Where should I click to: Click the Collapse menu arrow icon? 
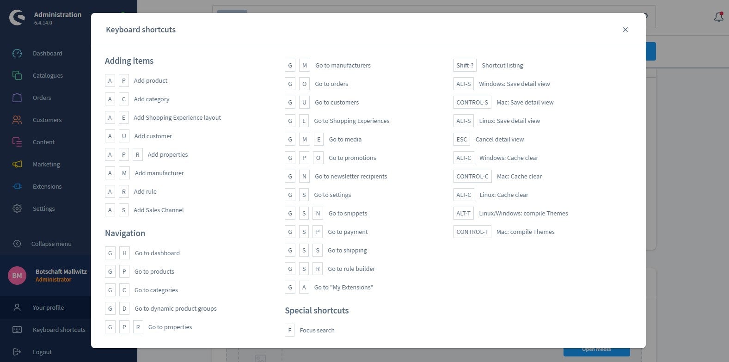tap(17, 244)
